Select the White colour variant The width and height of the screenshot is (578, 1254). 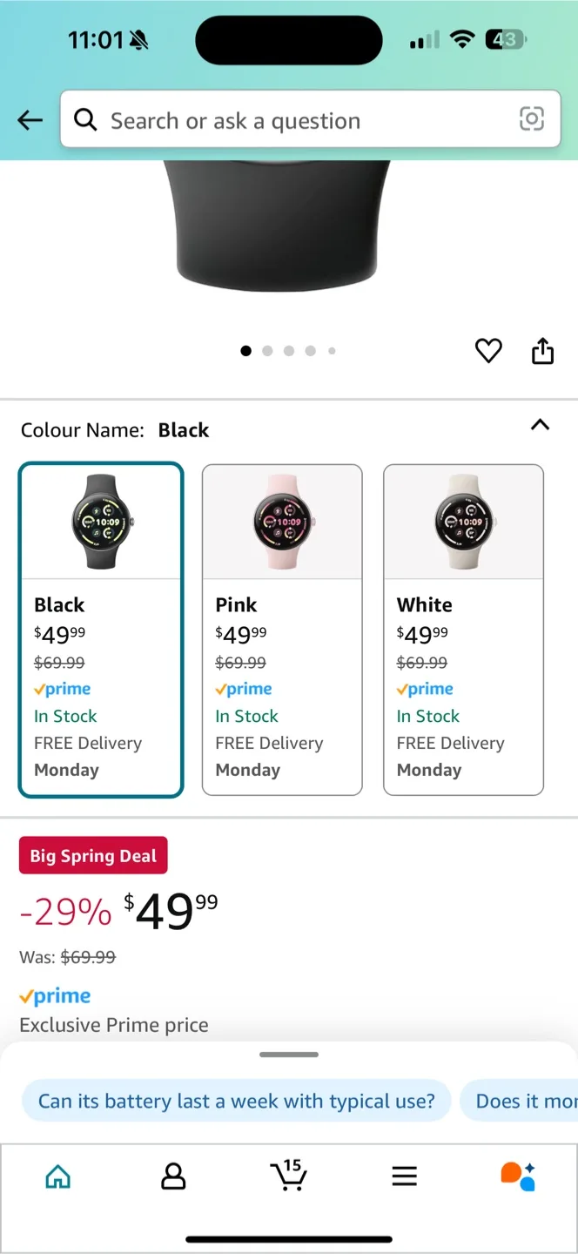coord(463,629)
